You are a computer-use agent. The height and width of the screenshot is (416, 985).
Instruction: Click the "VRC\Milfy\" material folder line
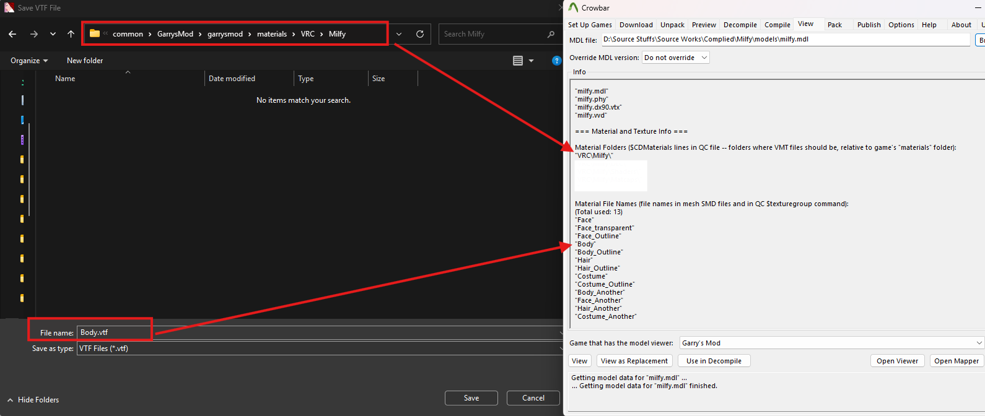click(x=594, y=155)
